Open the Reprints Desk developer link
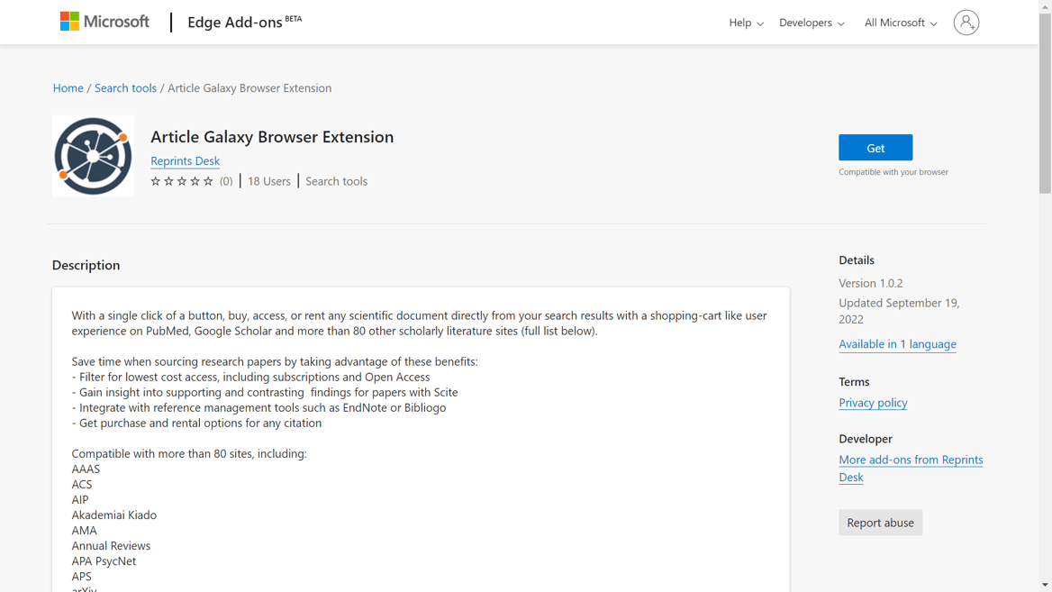The image size is (1052, 592). 185,161
